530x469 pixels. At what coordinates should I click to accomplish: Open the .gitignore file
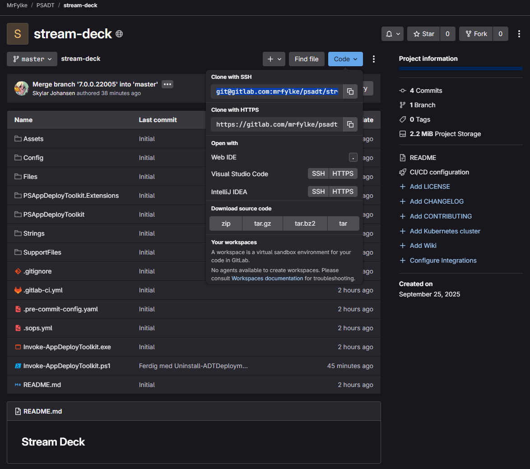click(x=37, y=271)
